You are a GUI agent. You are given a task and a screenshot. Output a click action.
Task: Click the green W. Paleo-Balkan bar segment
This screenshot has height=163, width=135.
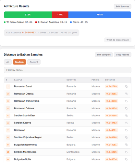click(28, 15)
